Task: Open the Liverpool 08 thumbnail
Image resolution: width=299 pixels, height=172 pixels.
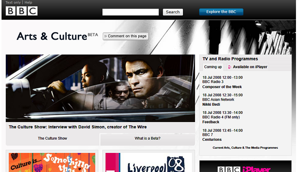Action: (x=149, y=162)
